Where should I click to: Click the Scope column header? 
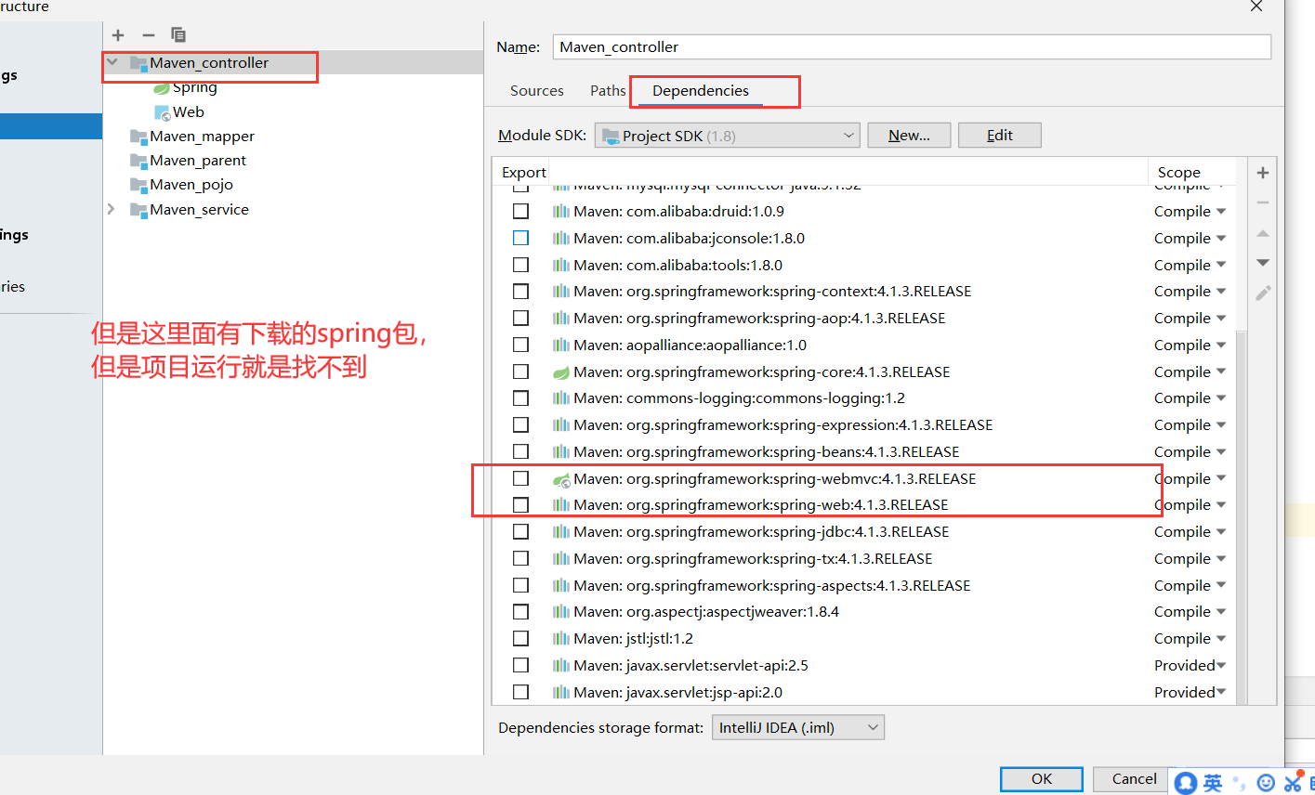click(x=1179, y=173)
